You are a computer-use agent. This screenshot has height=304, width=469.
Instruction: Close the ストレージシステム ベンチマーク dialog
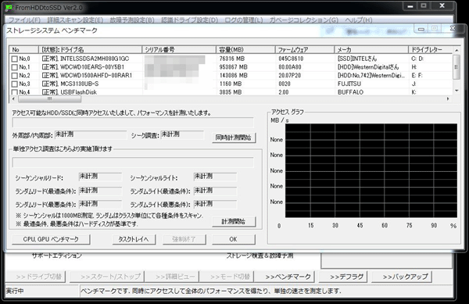[453, 29]
